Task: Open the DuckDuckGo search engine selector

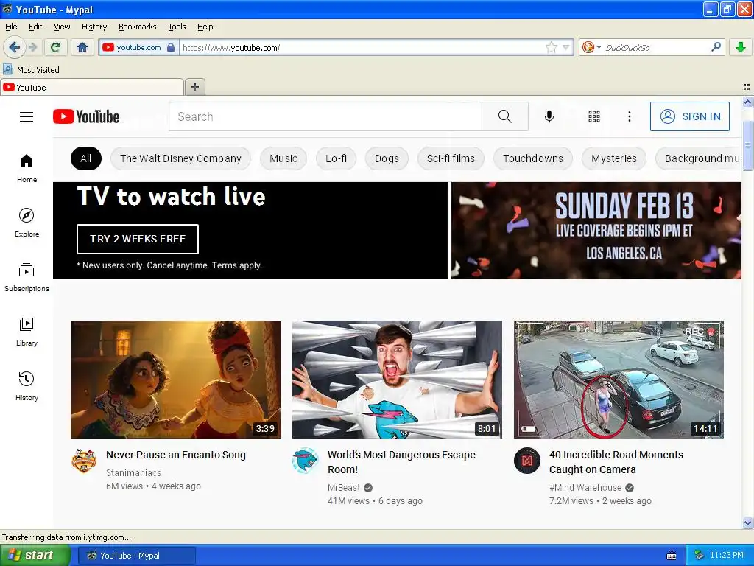Action: (x=591, y=47)
